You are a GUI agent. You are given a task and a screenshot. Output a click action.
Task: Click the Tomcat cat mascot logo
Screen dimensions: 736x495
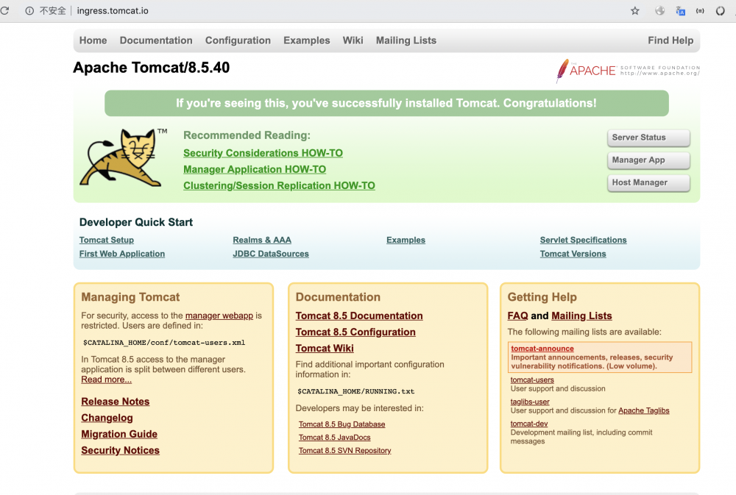point(124,157)
